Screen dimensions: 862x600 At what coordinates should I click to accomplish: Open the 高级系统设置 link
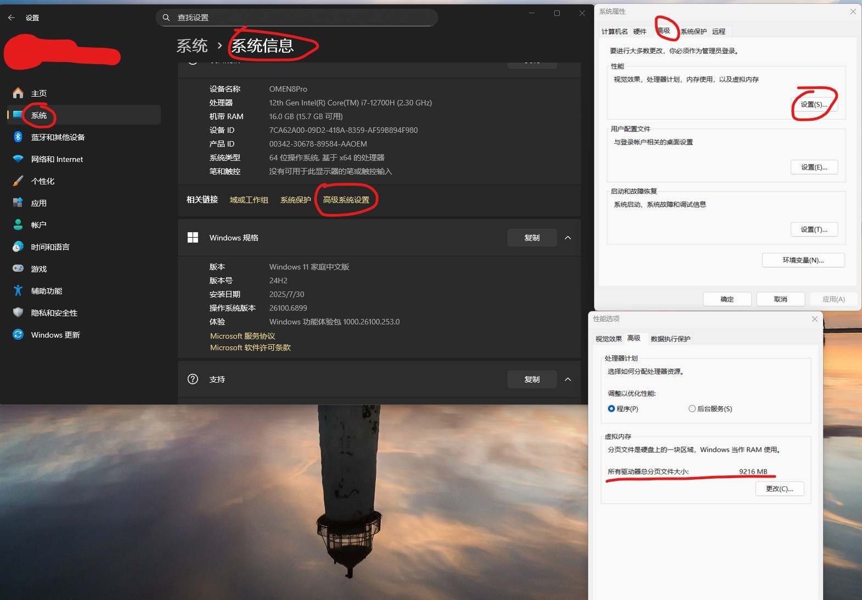tap(346, 200)
